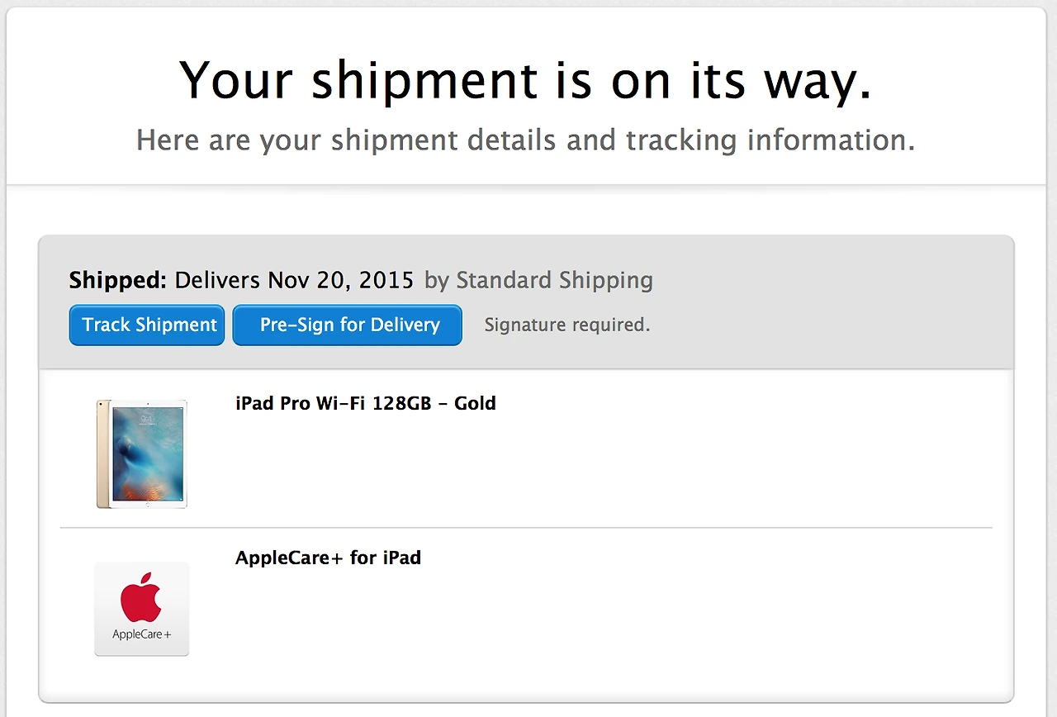Image resolution: width=1057 pixels, height=717 pixels.
Task: Click the Track Shipment button
Action: pyautogui.click(x=147, y=325)
